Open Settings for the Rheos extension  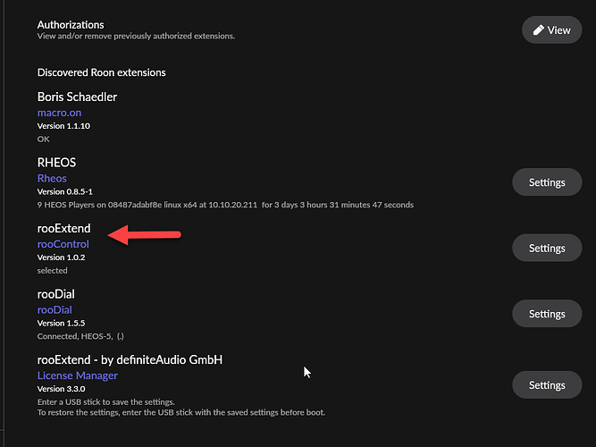coord(547,182)
